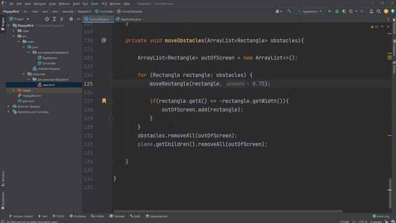Open the Code With Me person icon
The image size is (396, 223).
point(371,11)
